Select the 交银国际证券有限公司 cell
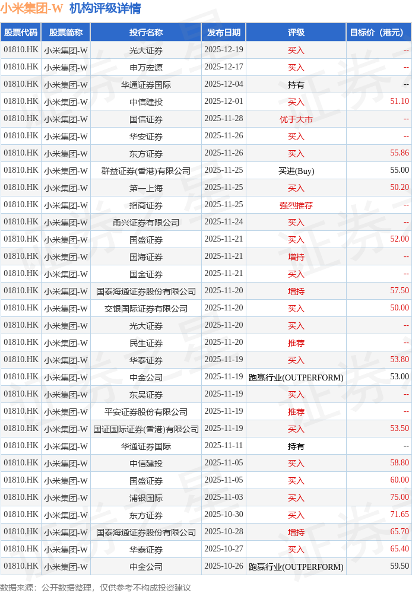The width and height of the screenshot is (412, 593). click(146, 308)
